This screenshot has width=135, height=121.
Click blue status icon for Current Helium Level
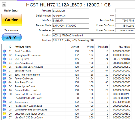(x=4, y=90)
